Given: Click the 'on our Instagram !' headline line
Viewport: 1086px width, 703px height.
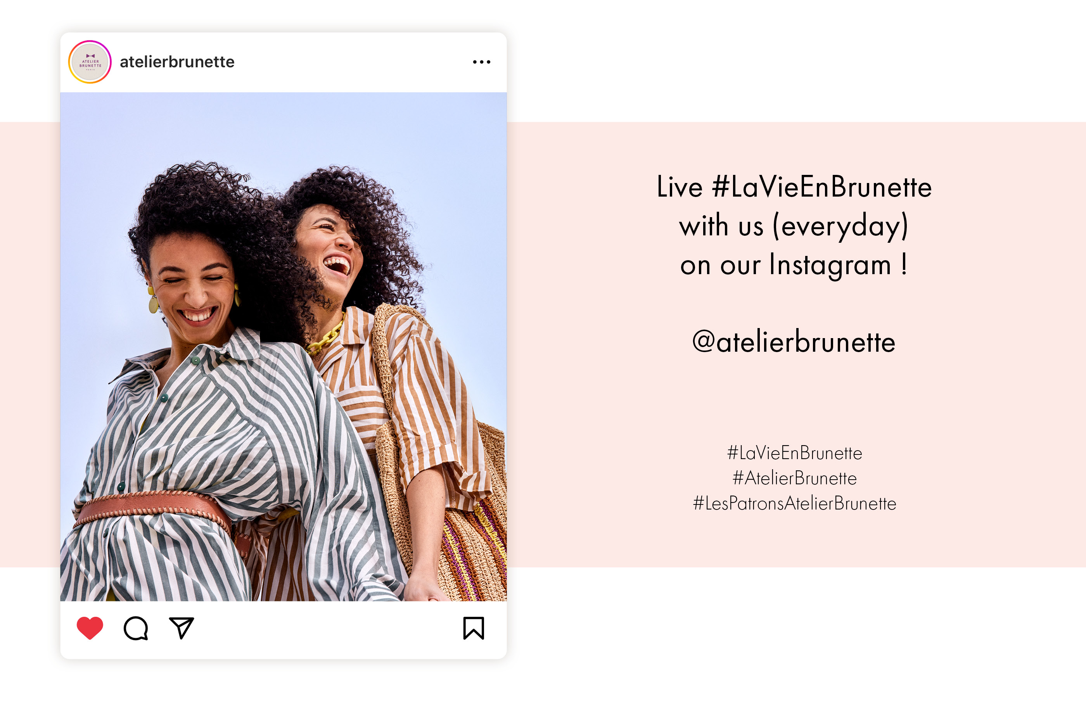Looking at the screenshot, I should pyautogui.click(x=794, y=265).
